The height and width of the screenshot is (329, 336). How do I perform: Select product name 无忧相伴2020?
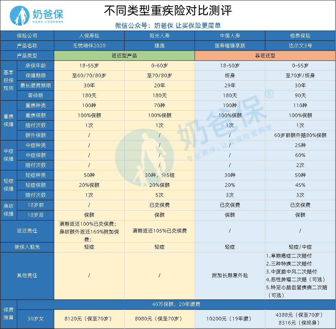[89, 46]
